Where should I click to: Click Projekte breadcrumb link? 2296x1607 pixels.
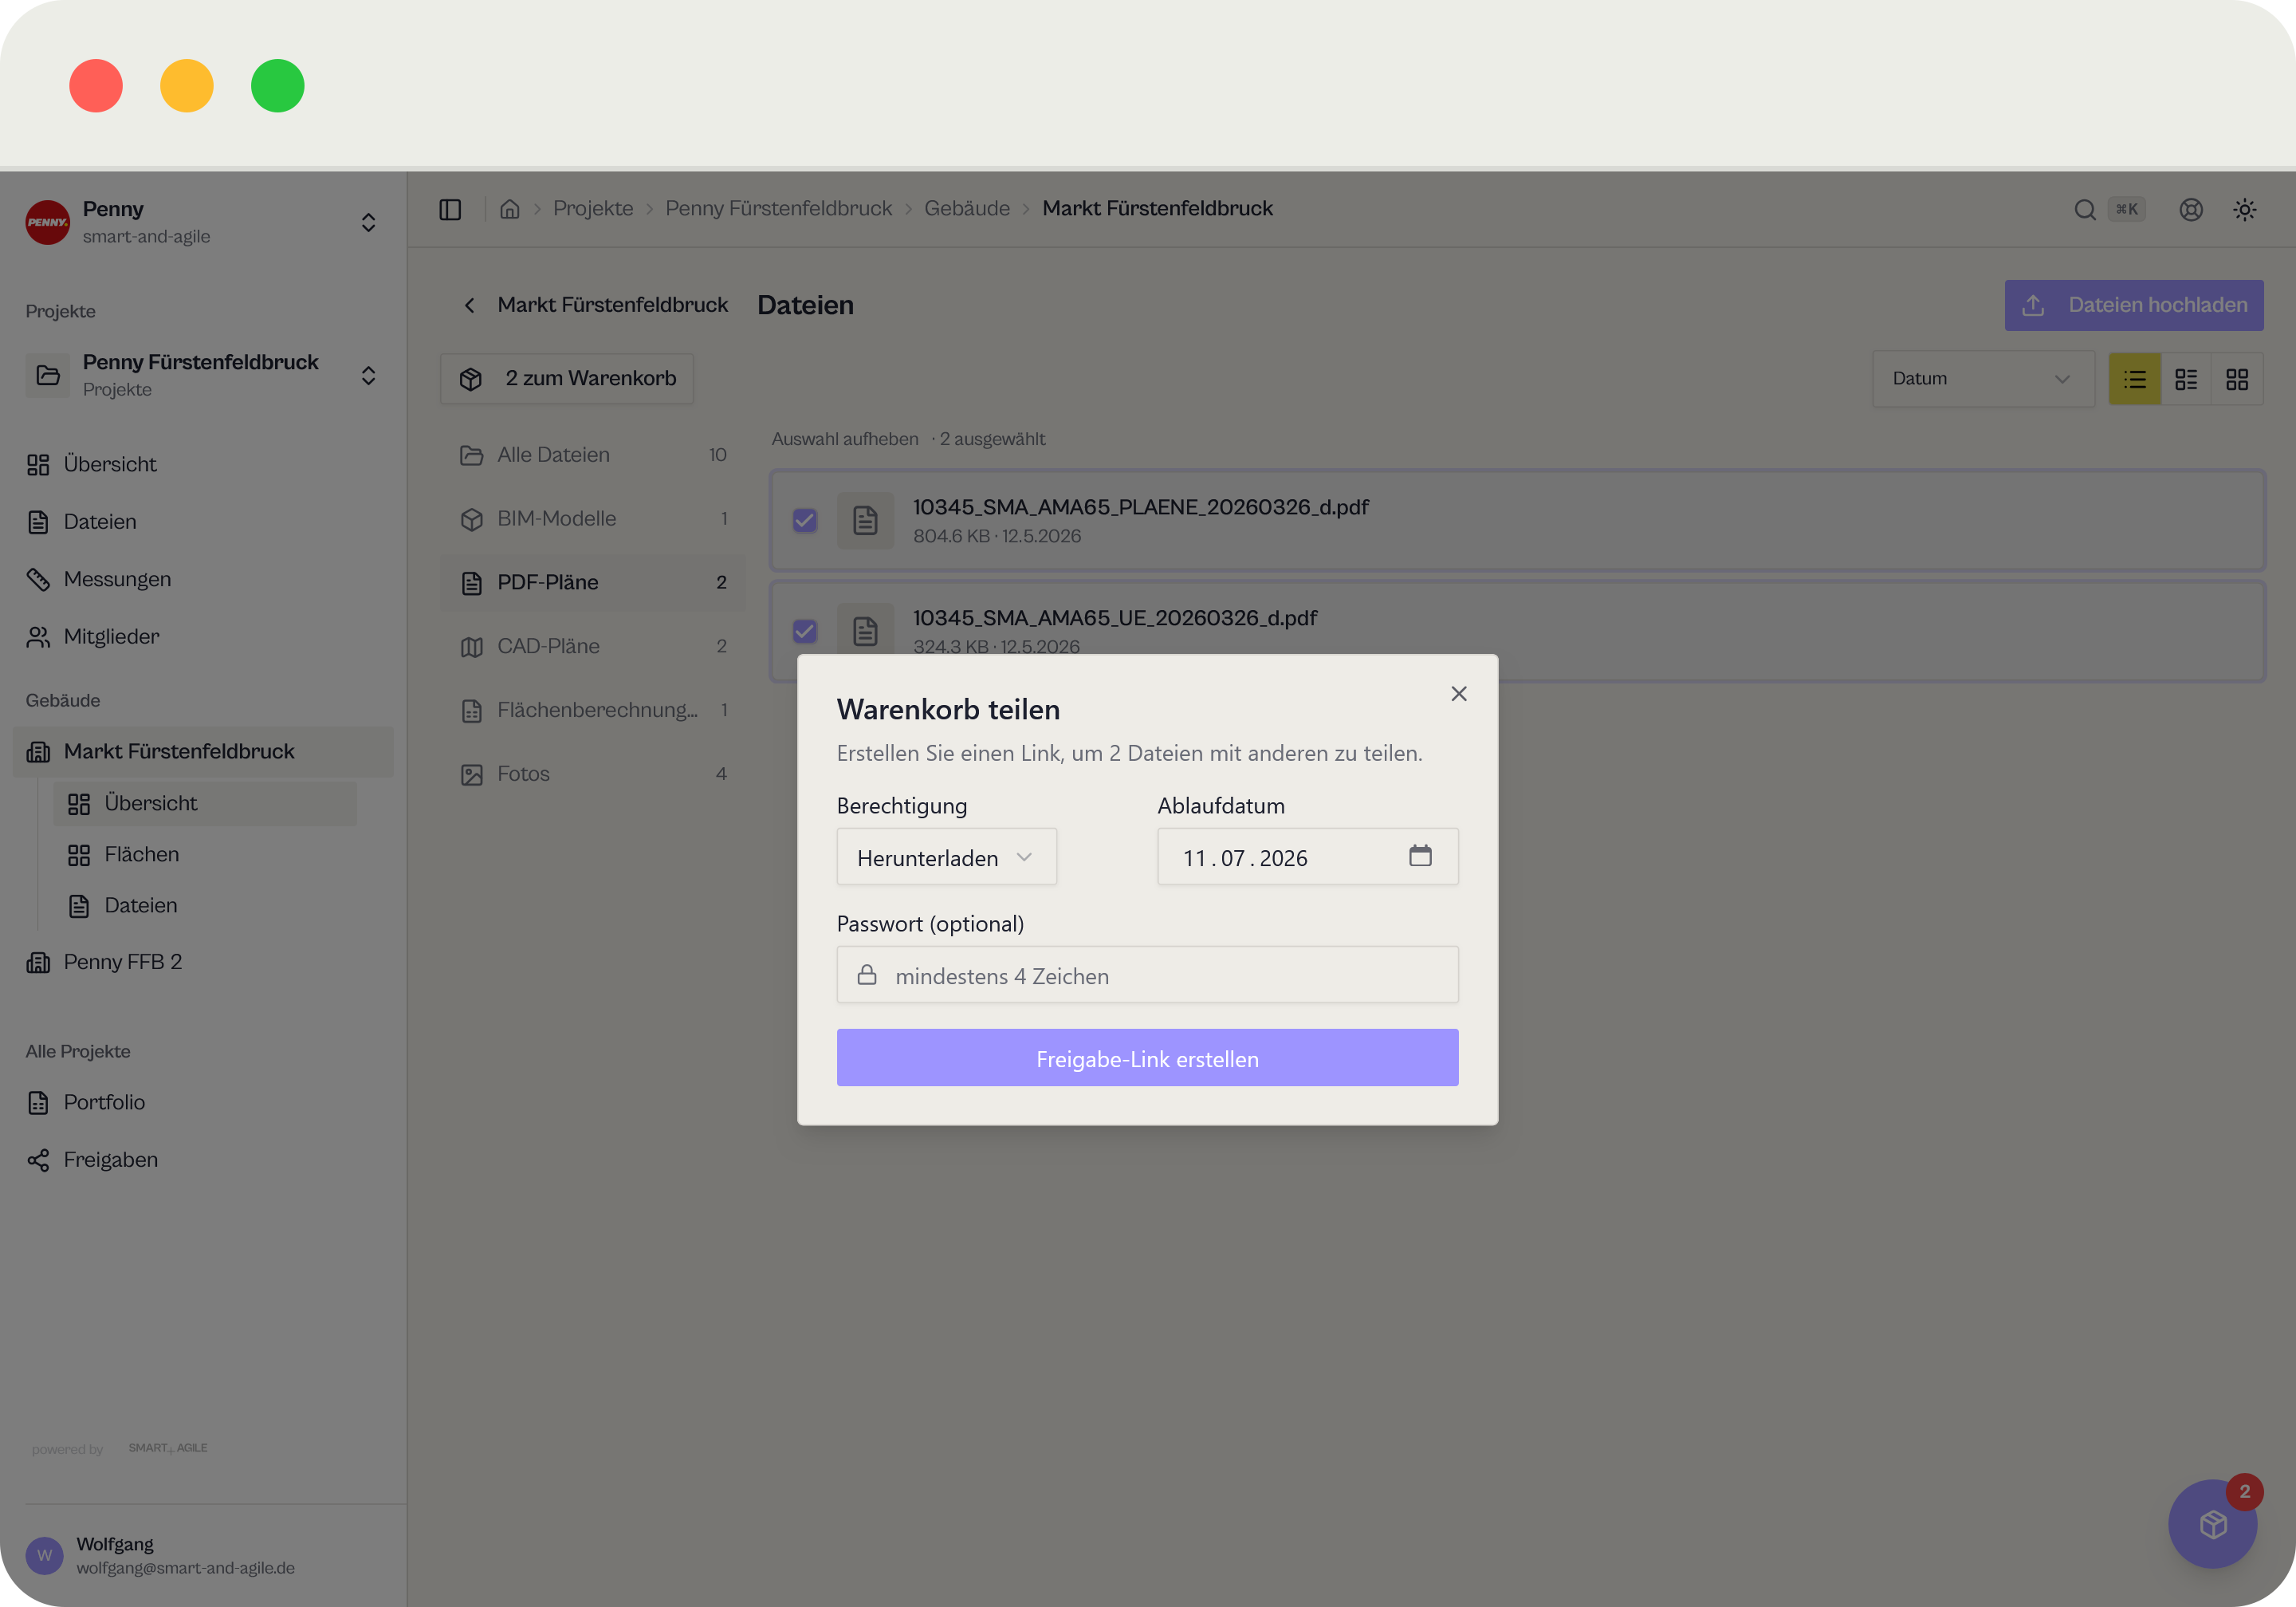click(593, 209)
